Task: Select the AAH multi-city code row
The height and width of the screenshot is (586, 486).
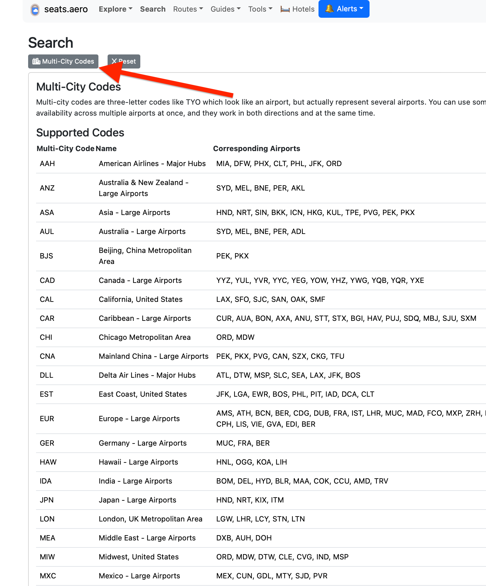Action: (47, 164)
